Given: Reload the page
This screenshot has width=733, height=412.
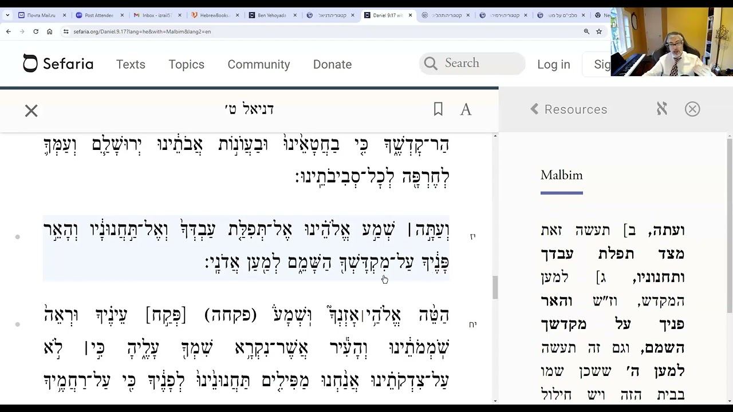Looking at the screenshot, I should pos(36,31).
